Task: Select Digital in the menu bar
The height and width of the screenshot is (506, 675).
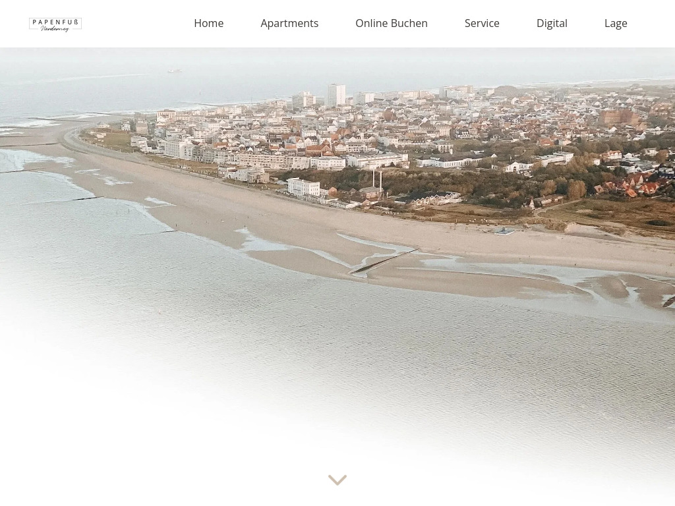Action: click(552, 23)
